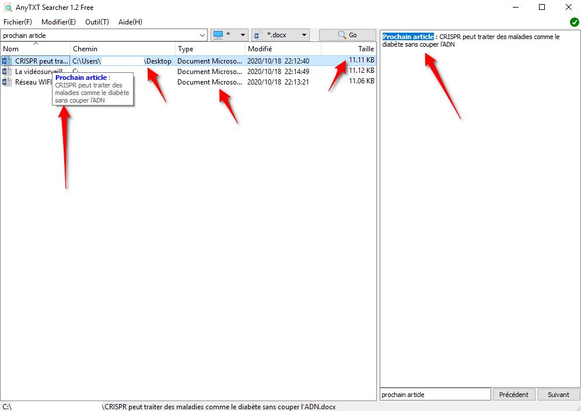Image resolution: width=581 pixels, height=411 pixels.
Task: Click the 11.12 KB size cell
Action: pos(362,71)
